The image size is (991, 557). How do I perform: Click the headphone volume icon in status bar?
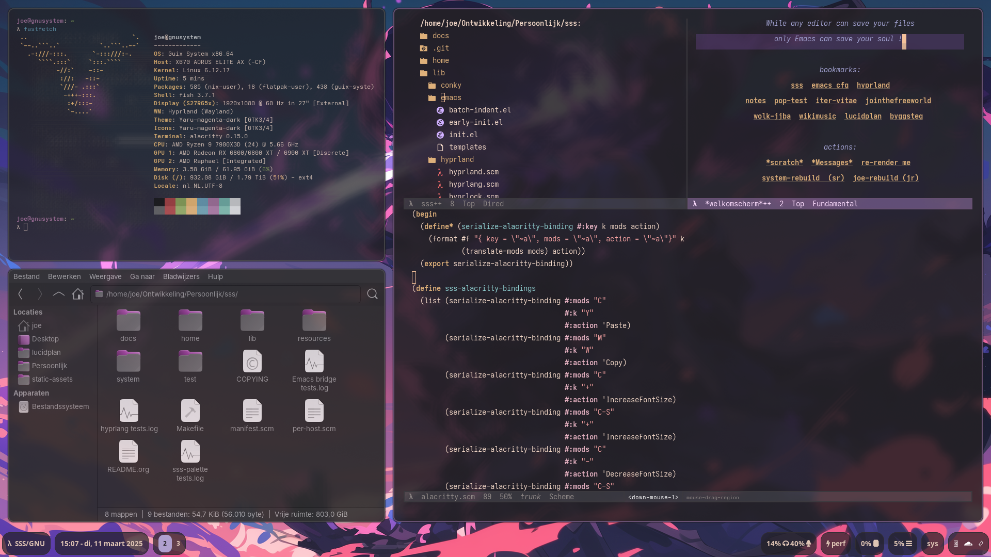pos(786,544)
